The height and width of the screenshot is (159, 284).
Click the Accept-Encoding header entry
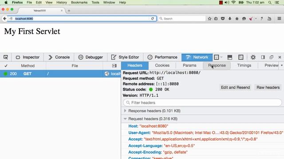[x=158, y=152]
